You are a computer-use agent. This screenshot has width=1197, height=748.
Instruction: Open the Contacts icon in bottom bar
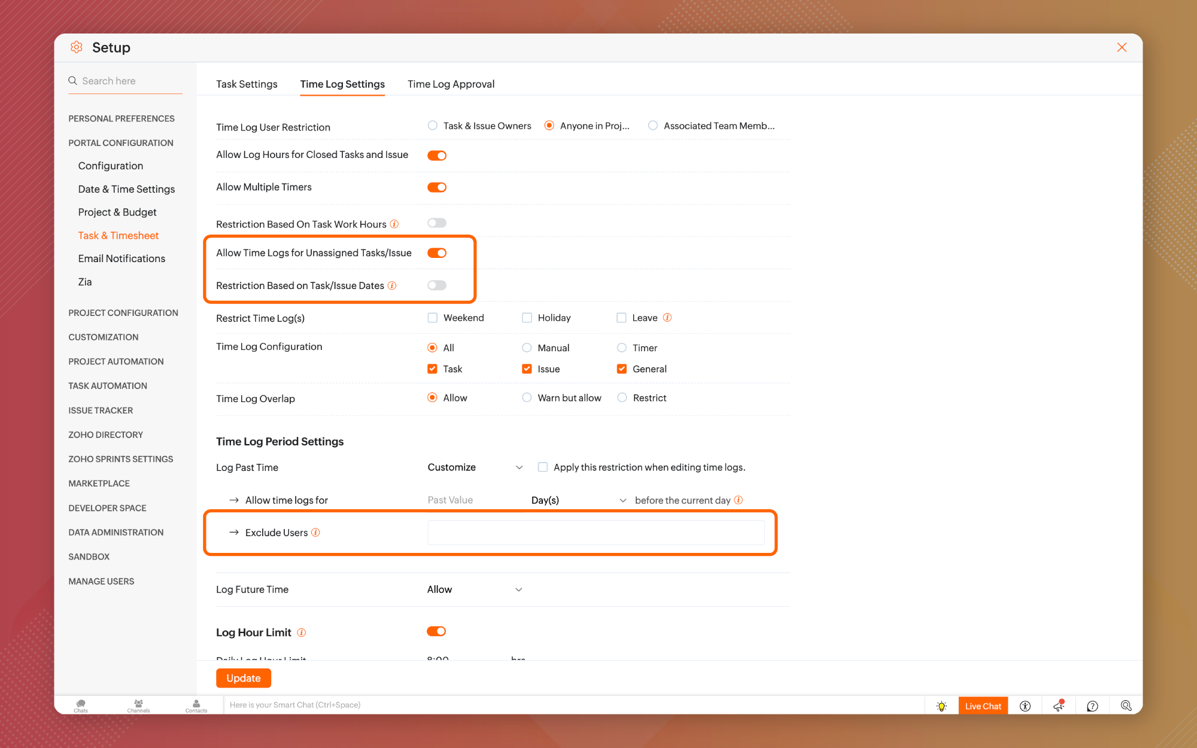(196, 706)
